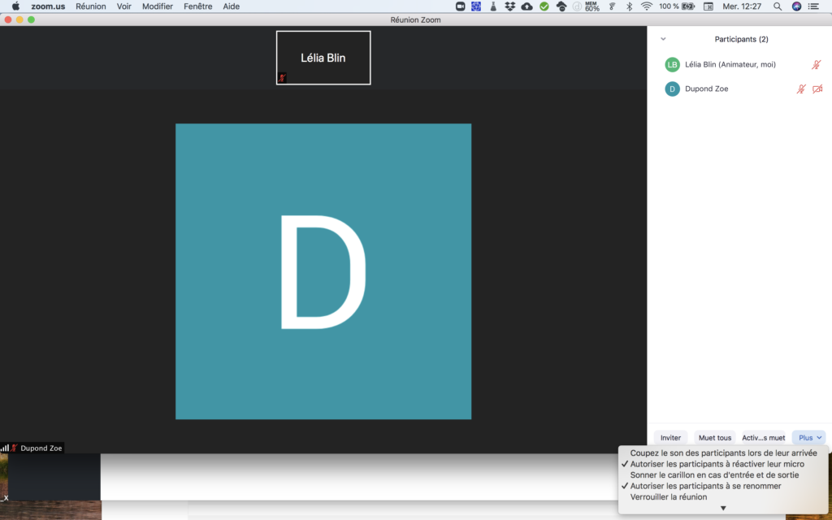832x520 pixels.
Task: Open the zoom.us application menu
Action: [48, 6]
